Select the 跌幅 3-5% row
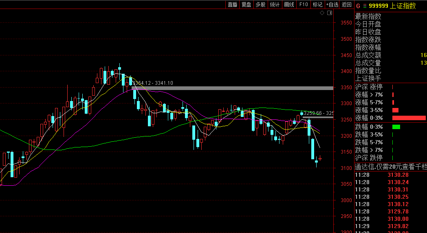The width and height of the screenshot is (427, 233). [390, 134]
